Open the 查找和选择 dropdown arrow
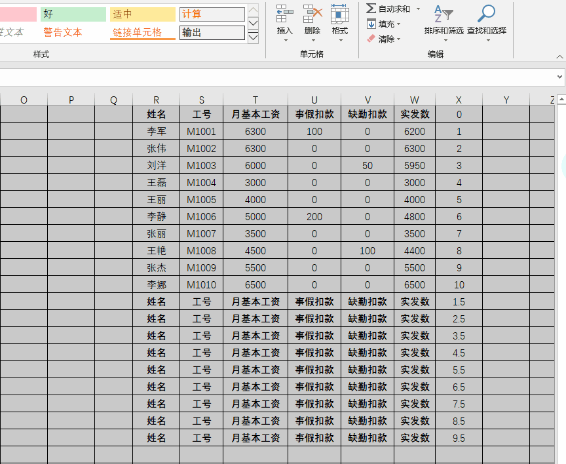Viewport: 566px width, 464px height. (488, 41)
